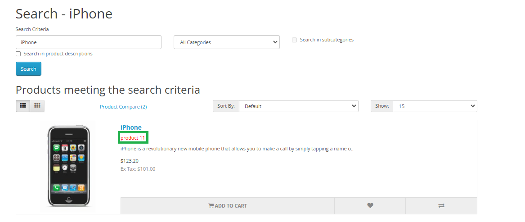Screen dimensions: 525x222
Task: Click the cart icon in Add to Cart
Action: tap(211, 206)
